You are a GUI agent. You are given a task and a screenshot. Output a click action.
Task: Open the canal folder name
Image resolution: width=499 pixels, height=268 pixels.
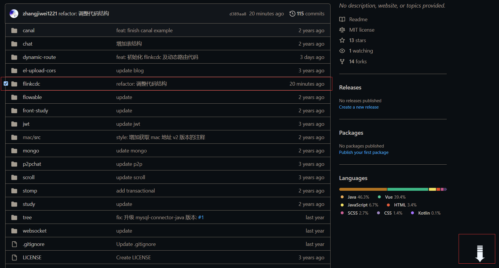tap(28, 30)
